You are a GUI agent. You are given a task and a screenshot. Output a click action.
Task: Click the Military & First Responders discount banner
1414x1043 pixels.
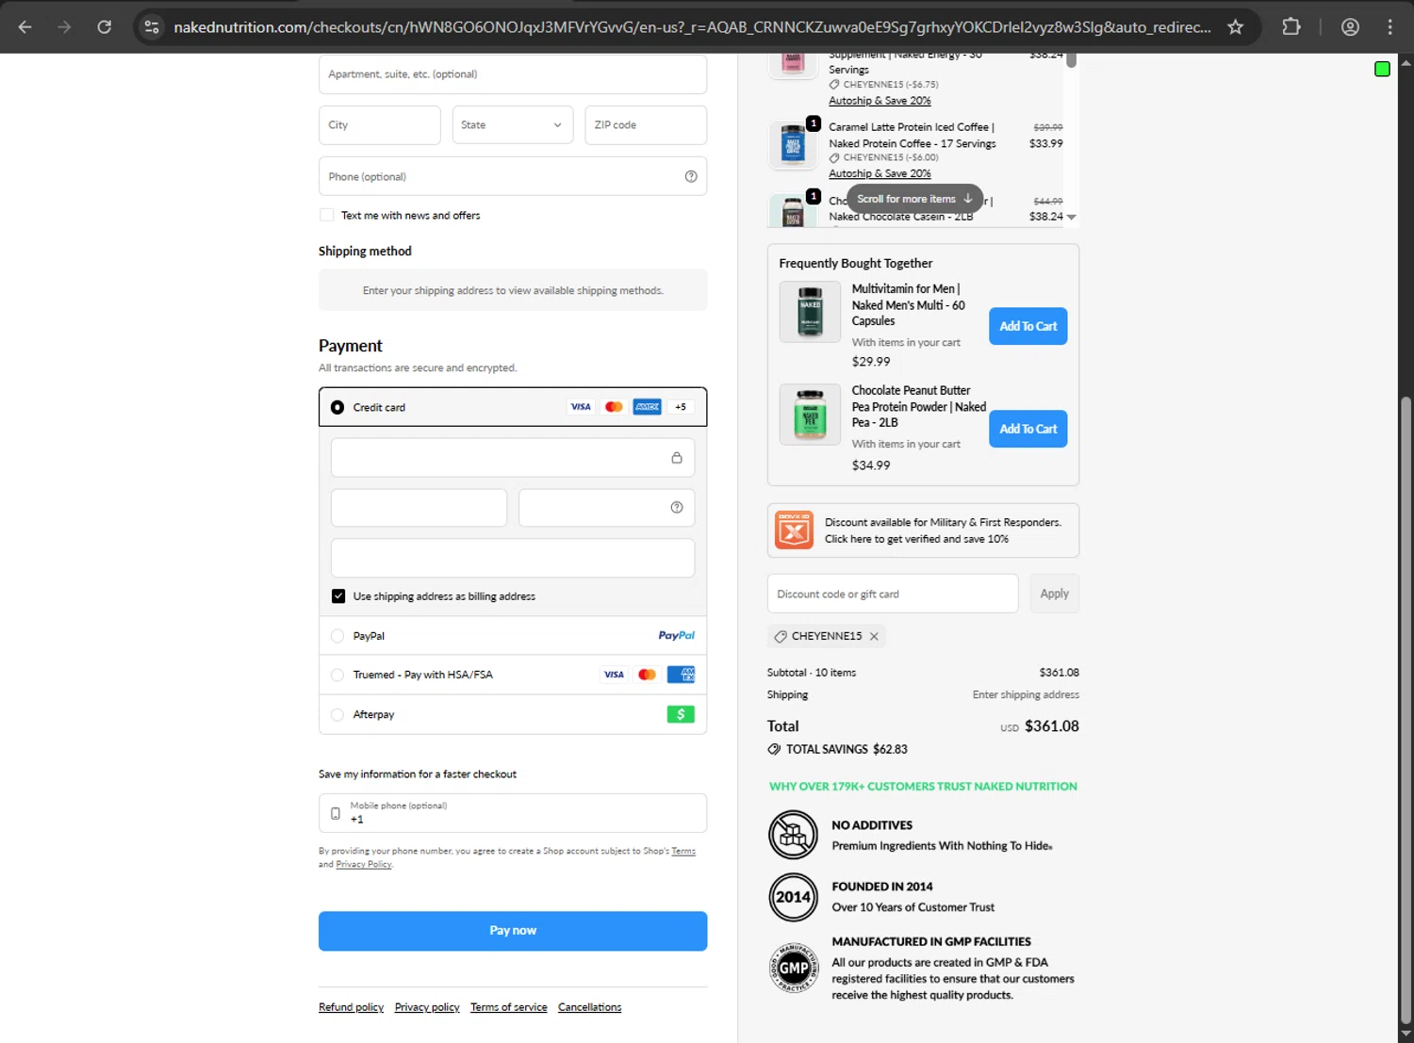coord(923,530)
